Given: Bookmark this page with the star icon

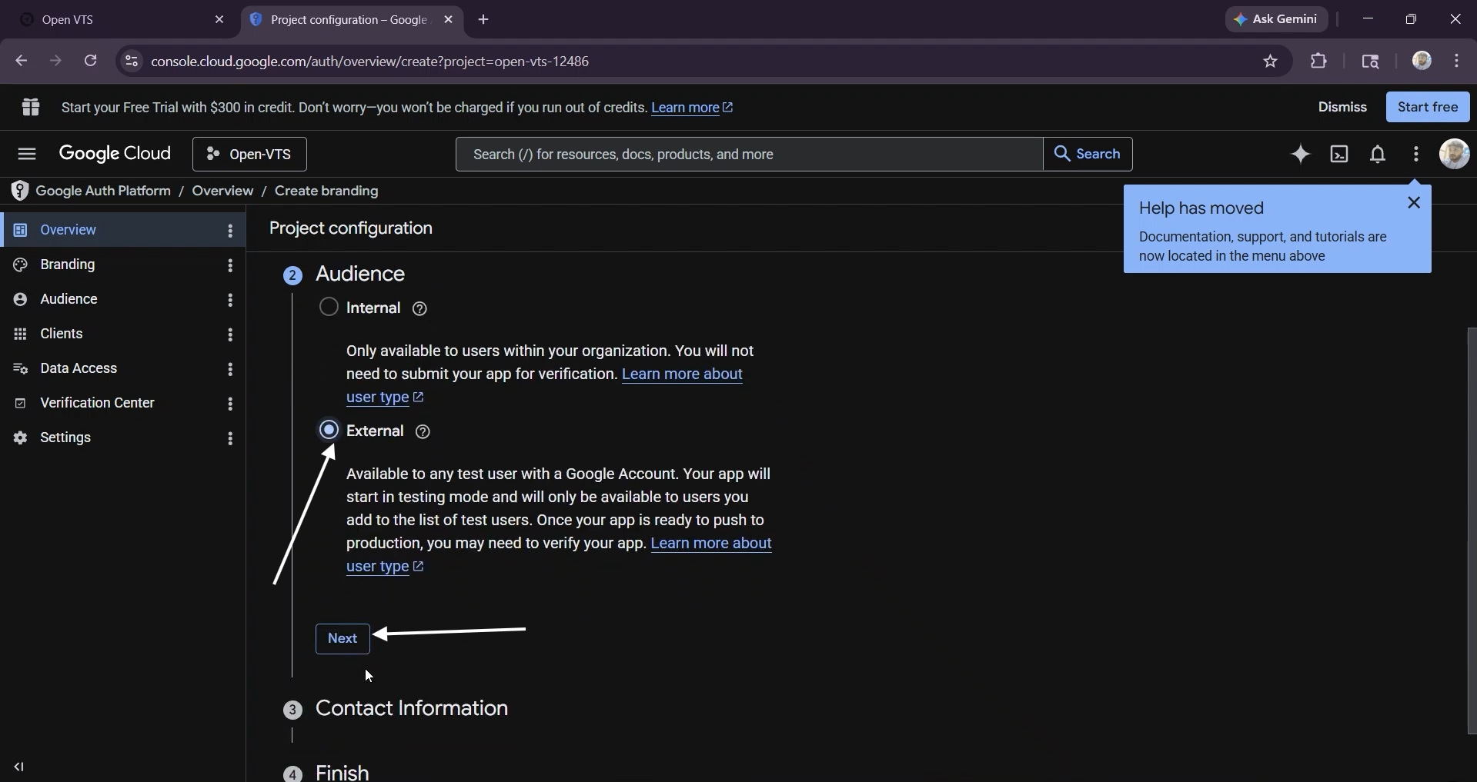Looking at the screenshot, I should [1271, 62].
